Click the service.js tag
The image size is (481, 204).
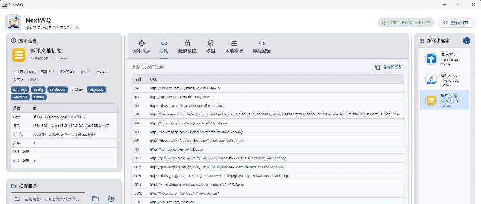pyautogui.click(x=20, y=90)
